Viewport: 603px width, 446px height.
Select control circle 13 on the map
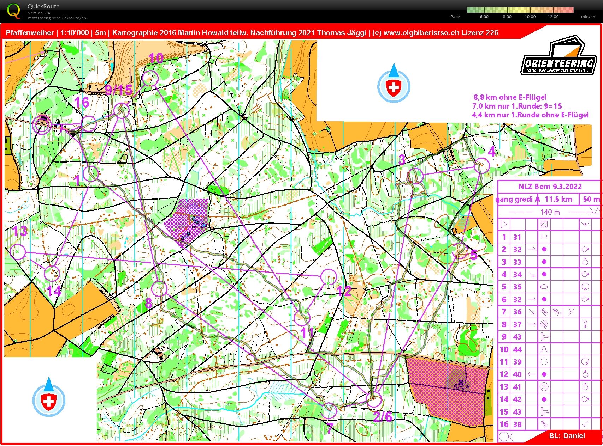tap(18, 252)
